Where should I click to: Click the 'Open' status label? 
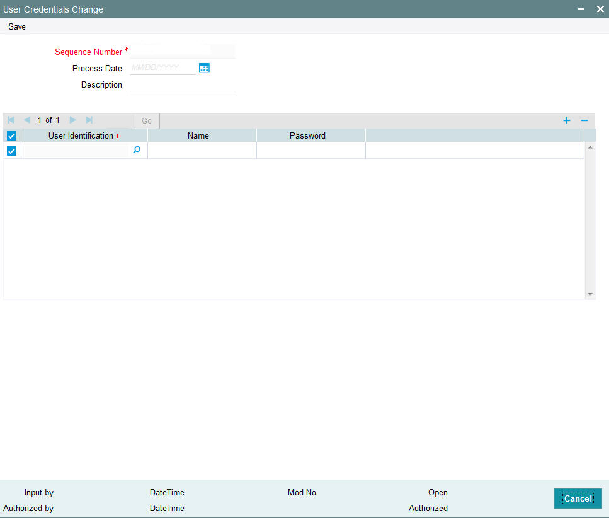438,492
